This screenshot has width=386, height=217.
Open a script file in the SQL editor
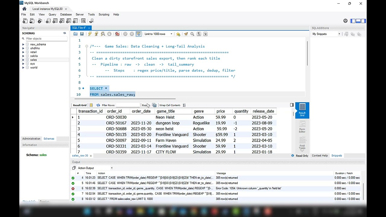[x=75, y=34]
